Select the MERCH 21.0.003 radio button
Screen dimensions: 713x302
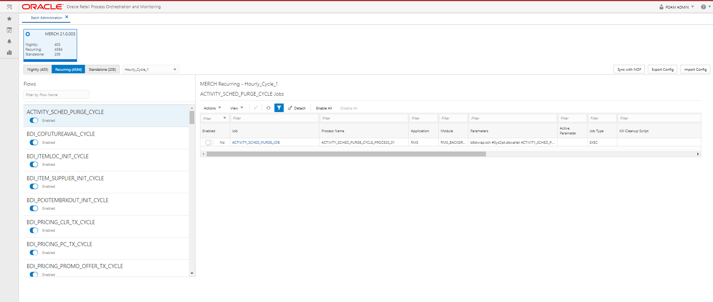pos(28,34)
